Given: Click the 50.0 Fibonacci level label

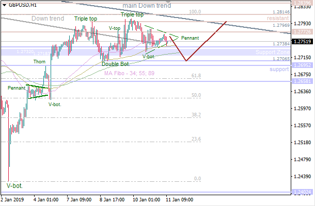Looking at the screenshot, I should (196, 95).
